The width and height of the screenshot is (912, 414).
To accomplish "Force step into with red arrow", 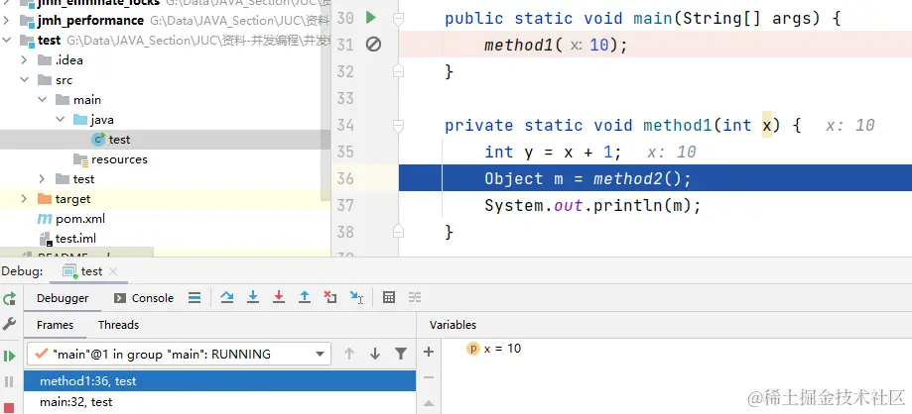I will (279, 298).
